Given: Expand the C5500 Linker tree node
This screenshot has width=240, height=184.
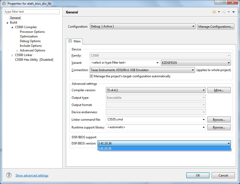Looking at the screenshot, I should pyautogui.click(x=12, y=55).
